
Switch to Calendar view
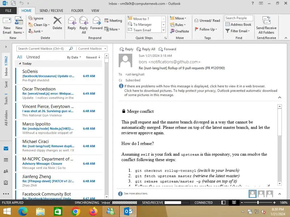pyautogui.click(x=6, y=160)
